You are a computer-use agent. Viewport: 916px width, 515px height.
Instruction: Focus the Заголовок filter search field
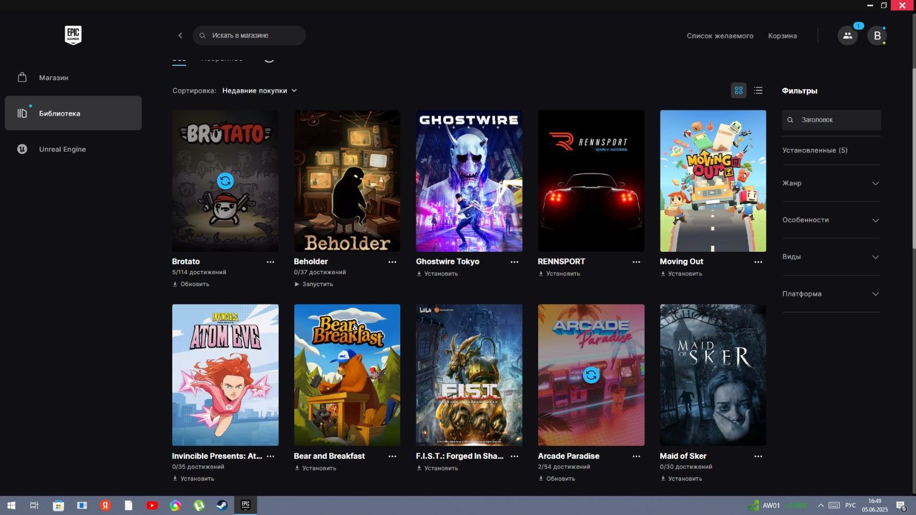(x=831, y=120)
